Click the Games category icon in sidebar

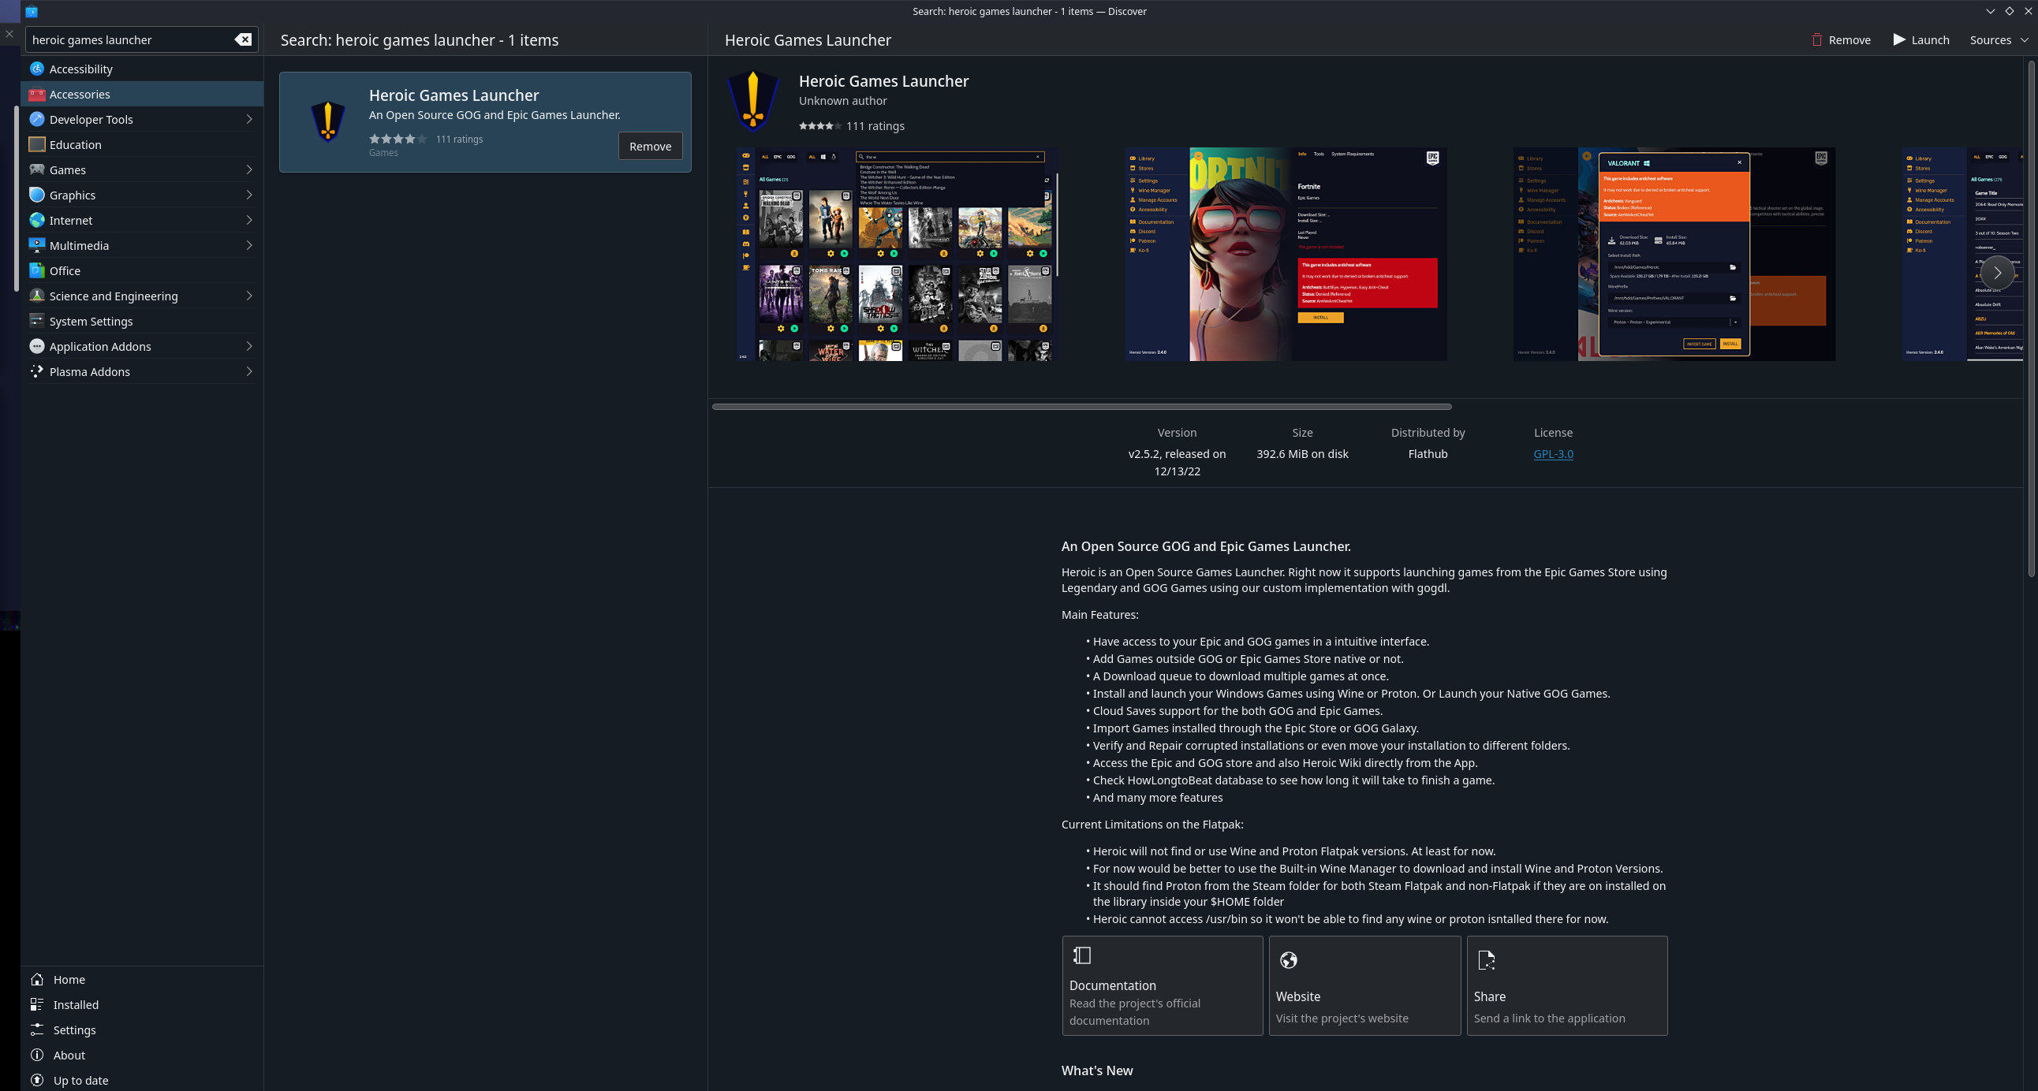(36, 169)
